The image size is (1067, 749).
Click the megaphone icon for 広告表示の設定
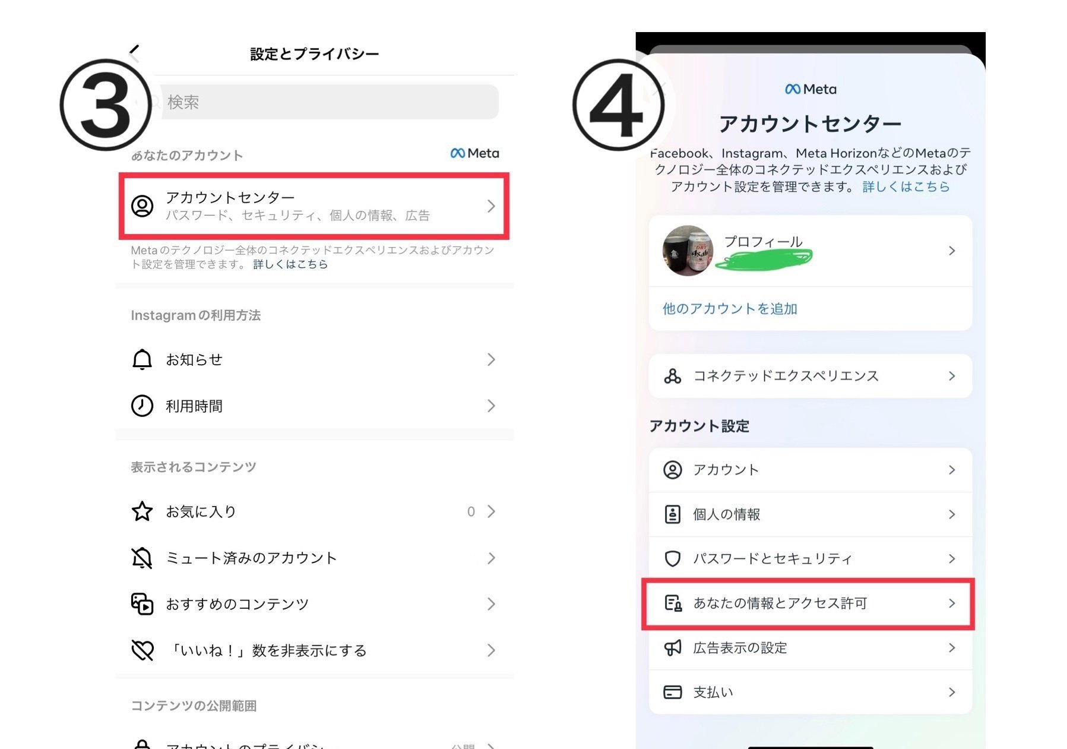(673, 648)
